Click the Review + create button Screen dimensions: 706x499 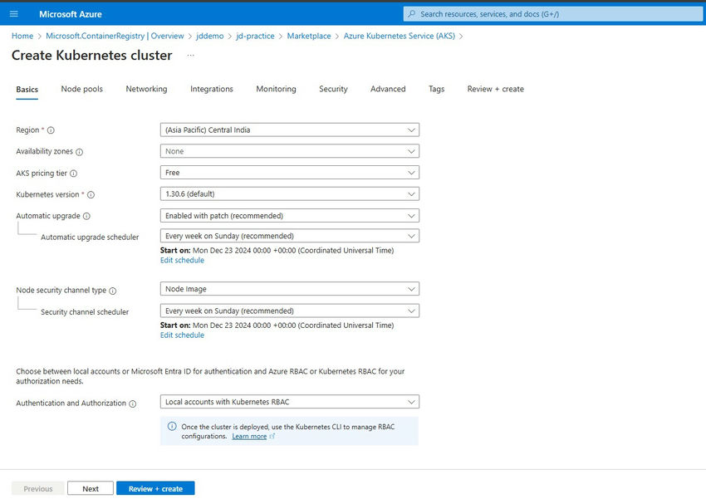(x=155, y=488)
